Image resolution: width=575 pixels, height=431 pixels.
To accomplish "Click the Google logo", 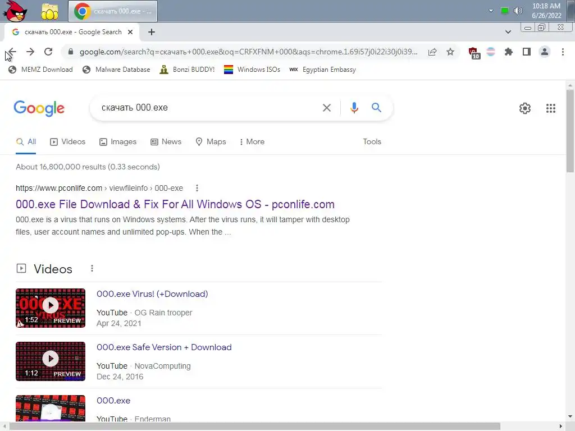I will point(39,108).
